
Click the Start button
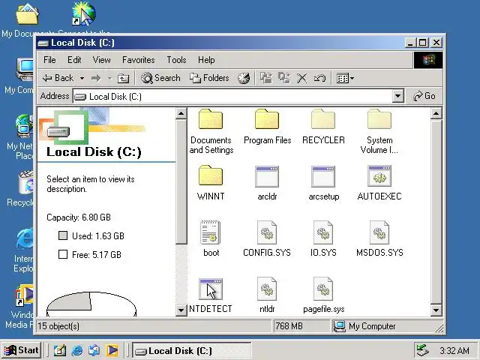tap(22, 350)
